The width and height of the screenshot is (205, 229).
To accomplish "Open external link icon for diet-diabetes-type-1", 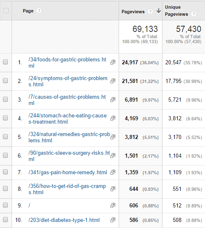I will tap(113, 220).
